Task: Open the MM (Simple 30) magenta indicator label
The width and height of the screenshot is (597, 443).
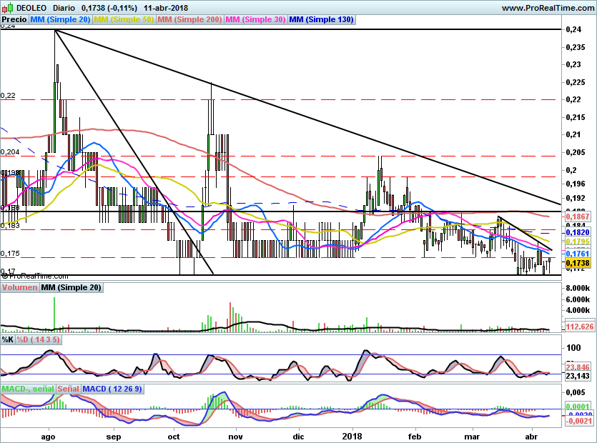Action: coord(255,19)
